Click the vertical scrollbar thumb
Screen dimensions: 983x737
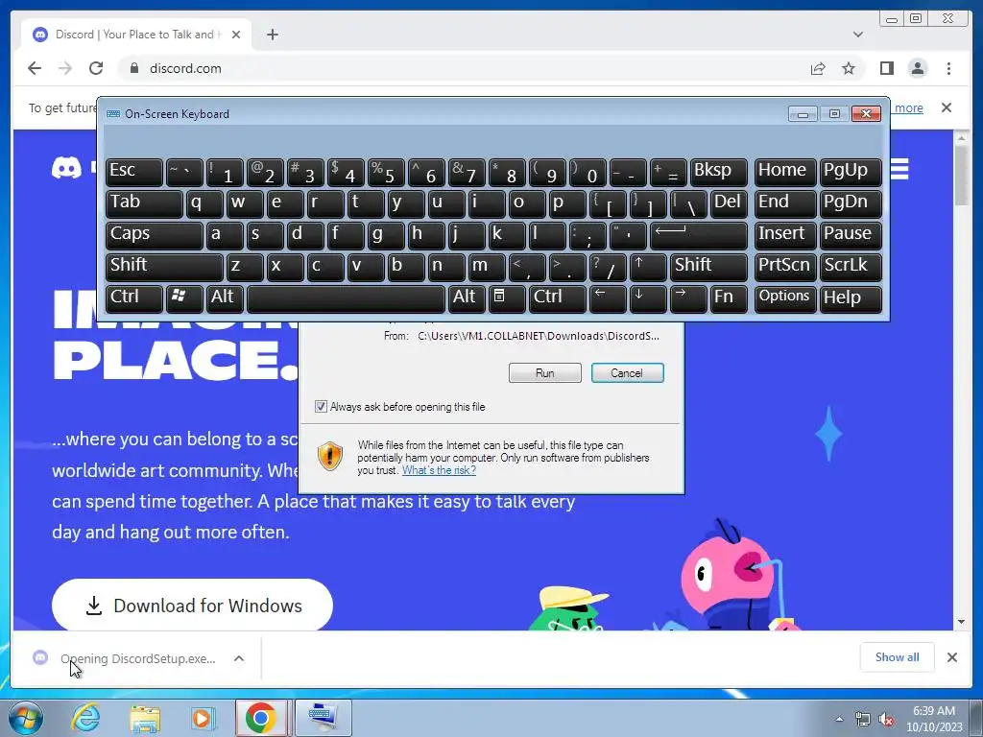[961, 175]
